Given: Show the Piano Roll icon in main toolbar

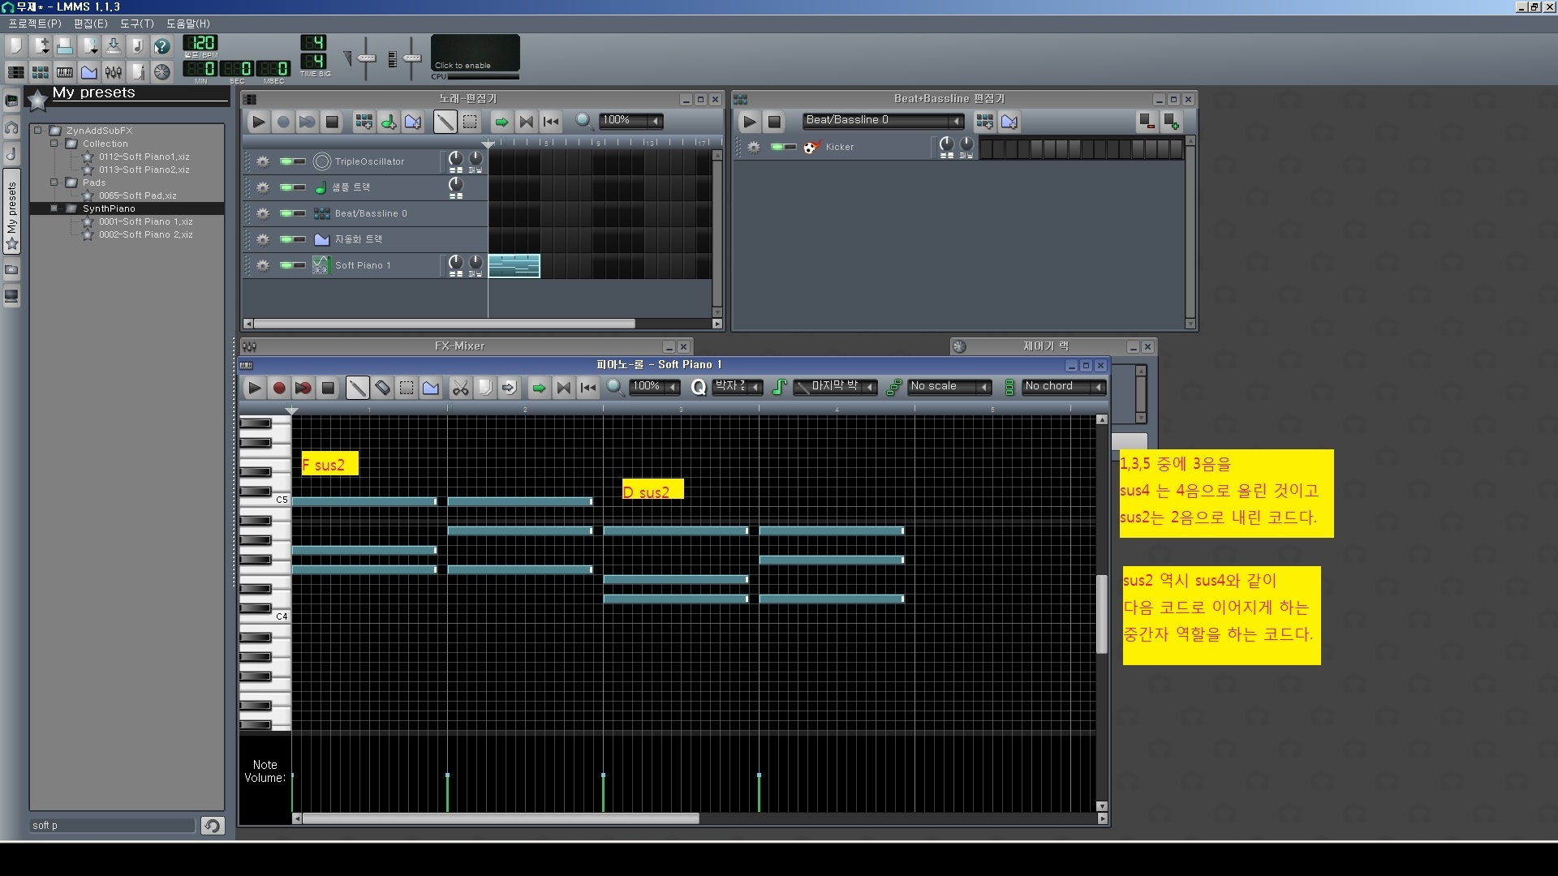Looking at the screenshot, I should [x=65, y=71].
